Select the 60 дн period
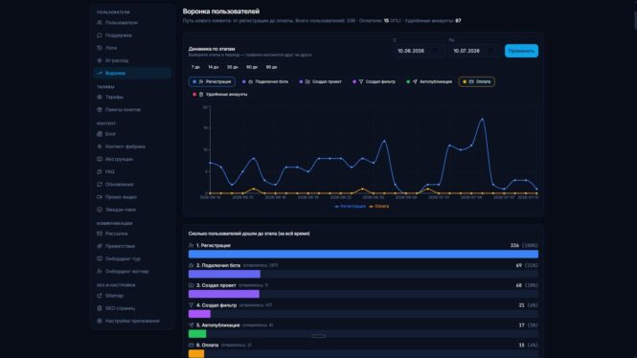637x358 pixels. click(252, 67)
